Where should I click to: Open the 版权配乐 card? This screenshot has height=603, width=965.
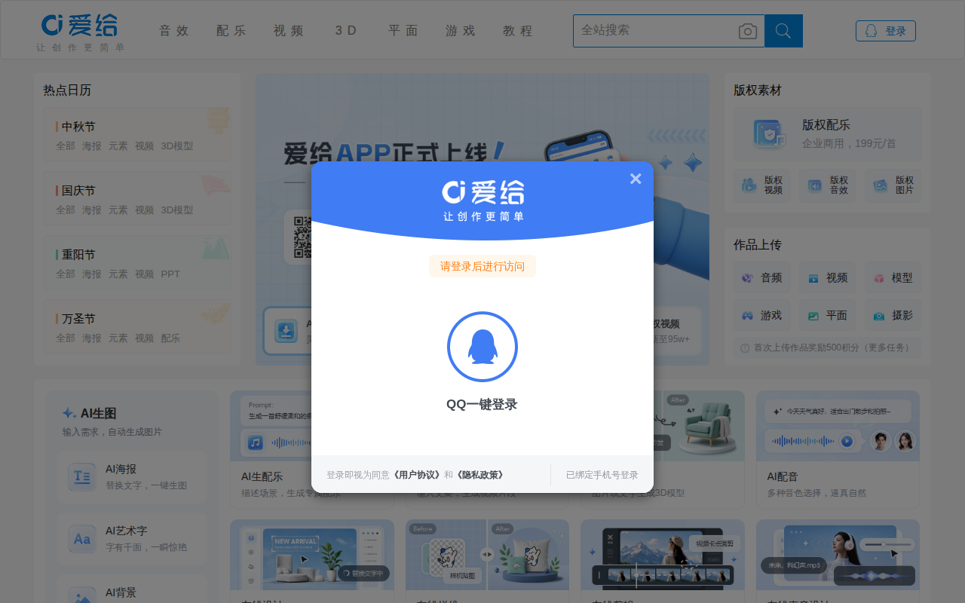[x=827, y=133]
